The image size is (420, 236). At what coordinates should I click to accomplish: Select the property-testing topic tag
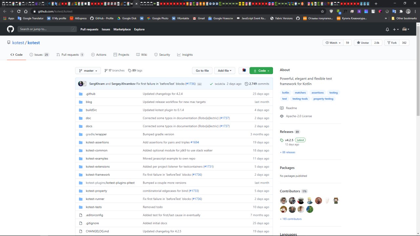pos(323,99)
